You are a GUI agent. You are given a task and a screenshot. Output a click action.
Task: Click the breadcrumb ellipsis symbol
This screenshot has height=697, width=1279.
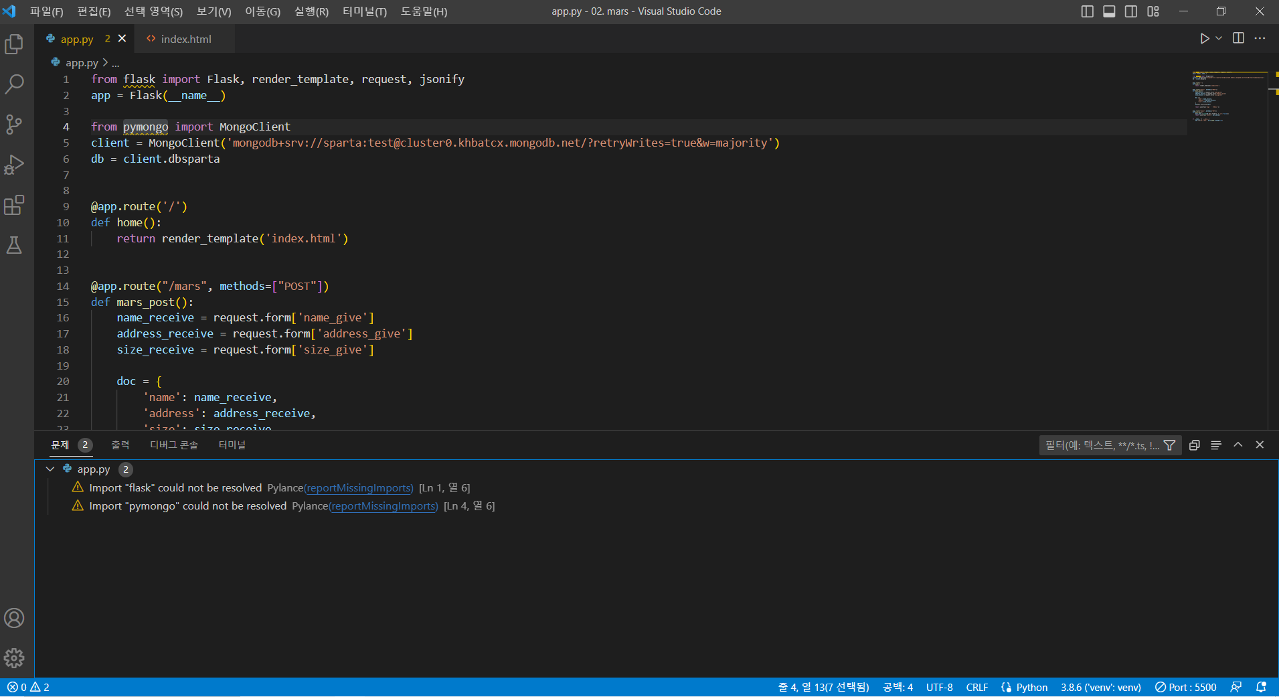click(116, 62)
